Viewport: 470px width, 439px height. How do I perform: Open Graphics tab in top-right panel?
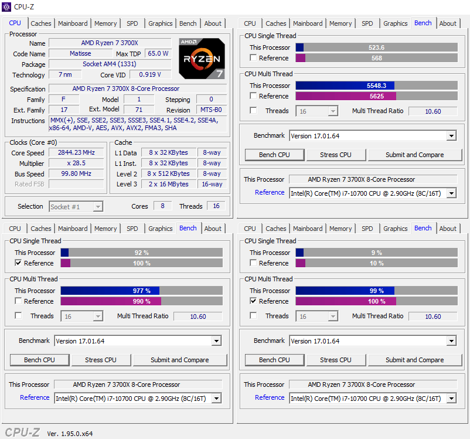point(396,23)
